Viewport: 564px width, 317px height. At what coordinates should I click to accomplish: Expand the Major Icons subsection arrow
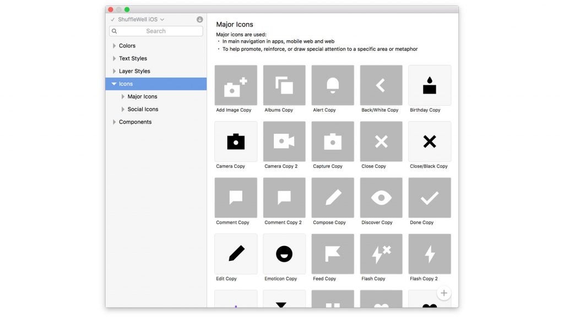pos(123,97)
